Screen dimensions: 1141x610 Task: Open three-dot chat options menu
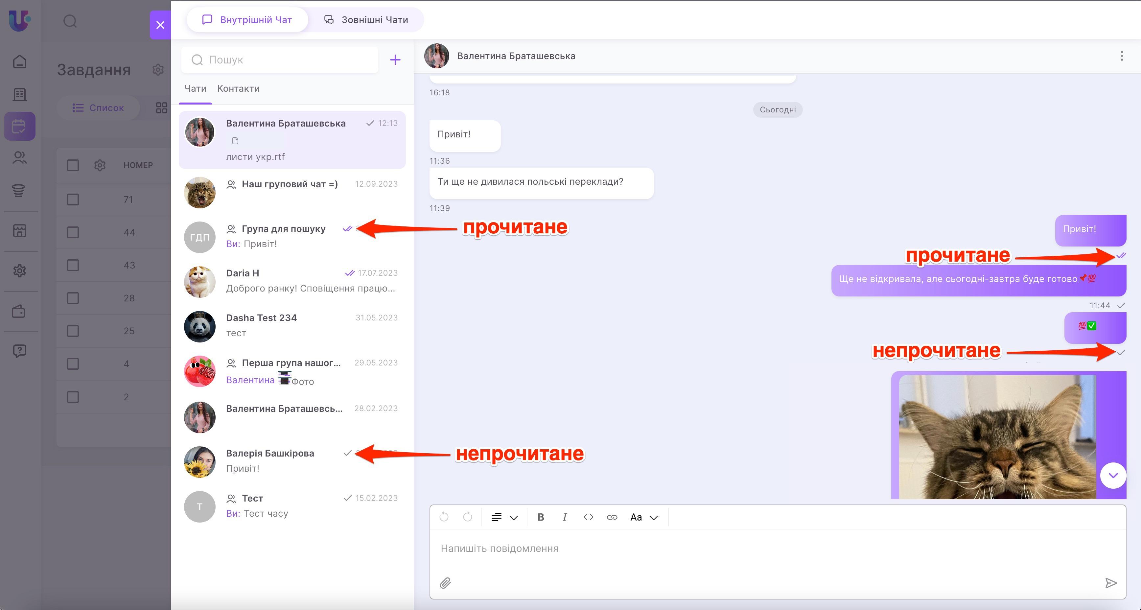(1122, 56)
